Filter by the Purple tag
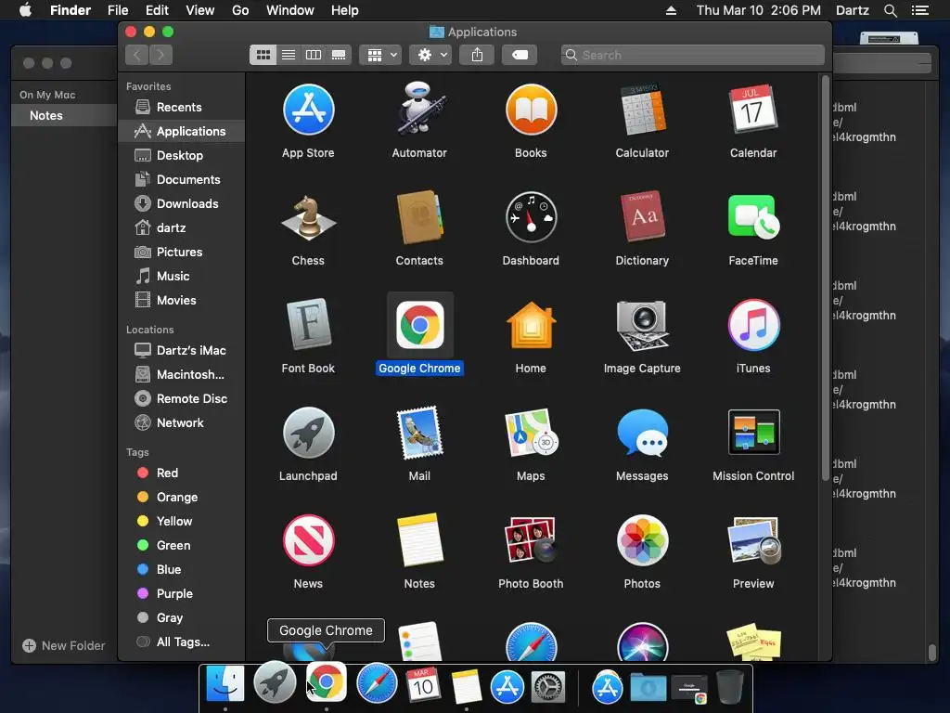The image size is (950, 713). pyautogui.click(x=181, y=593)
